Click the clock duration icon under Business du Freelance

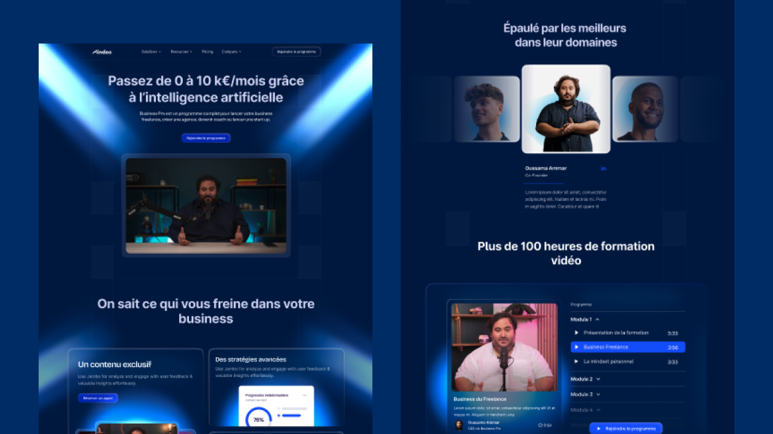(x=540, y=425)
